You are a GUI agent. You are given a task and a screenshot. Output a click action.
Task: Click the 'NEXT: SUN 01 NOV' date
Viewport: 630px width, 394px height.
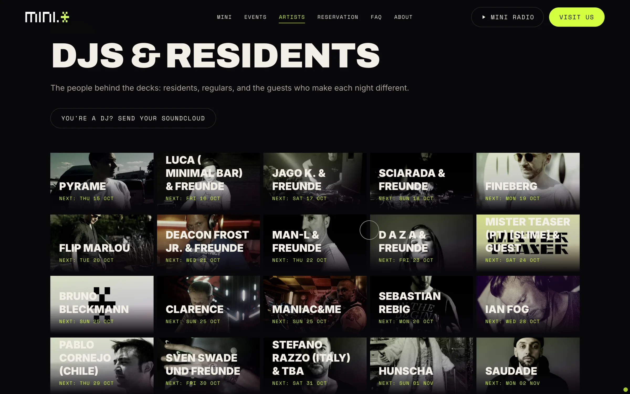(x=406, y=383)
